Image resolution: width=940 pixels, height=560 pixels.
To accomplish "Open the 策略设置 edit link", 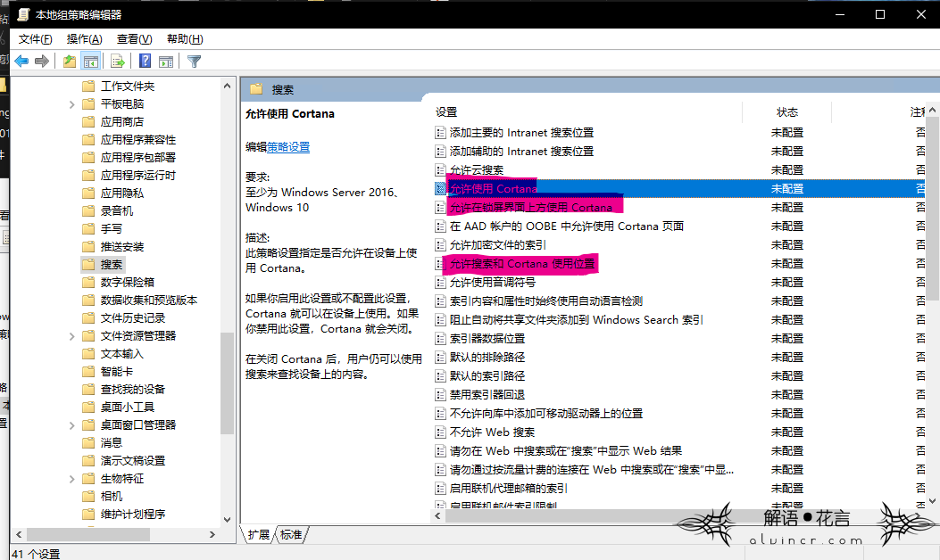I will tap(288, 147).
